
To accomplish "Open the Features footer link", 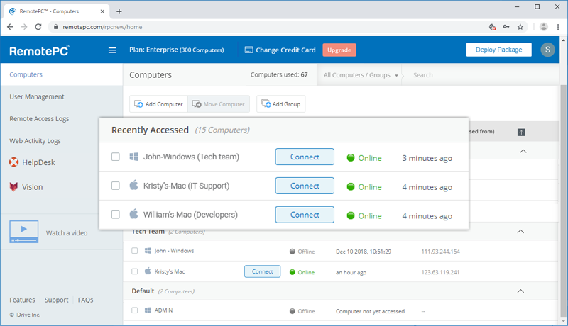I will point(22,300).
